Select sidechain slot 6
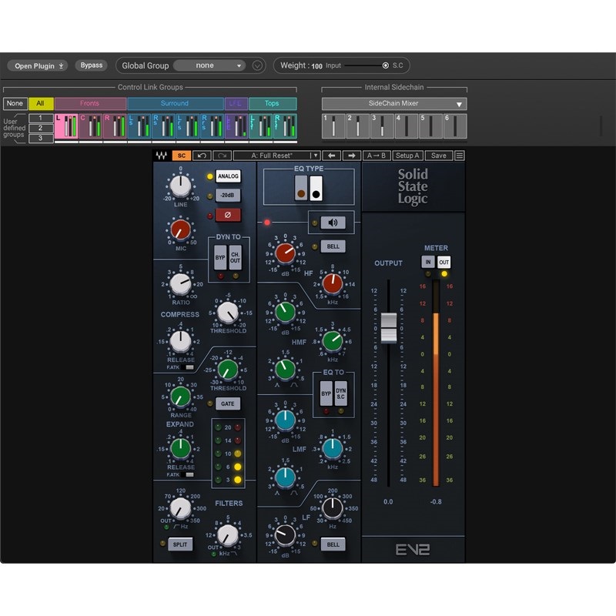 pos(455,126)
